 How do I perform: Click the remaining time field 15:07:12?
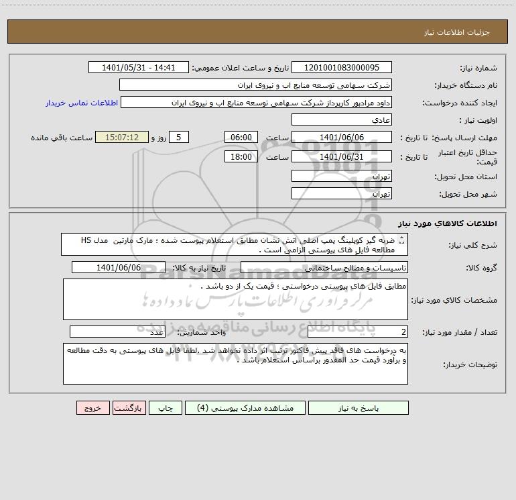122,137
